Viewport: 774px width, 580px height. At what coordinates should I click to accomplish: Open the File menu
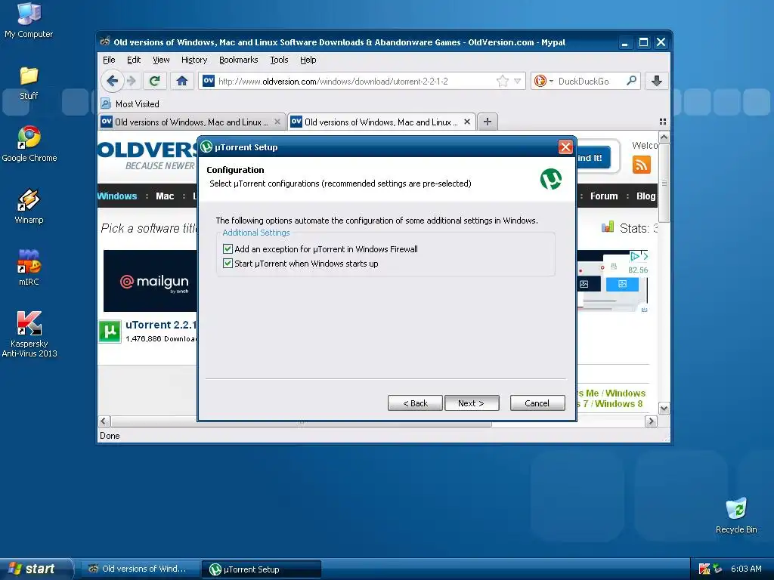pos(109,60)
